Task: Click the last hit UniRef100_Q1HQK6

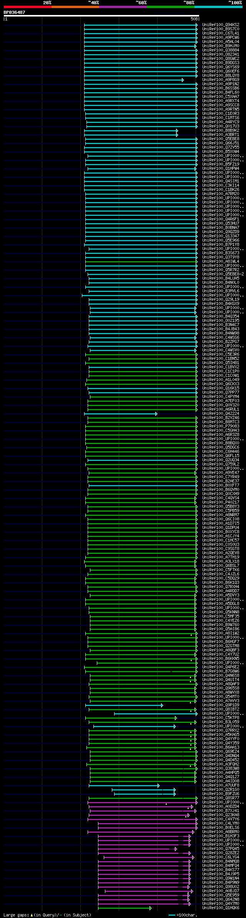Action: [x=221, y=908]
